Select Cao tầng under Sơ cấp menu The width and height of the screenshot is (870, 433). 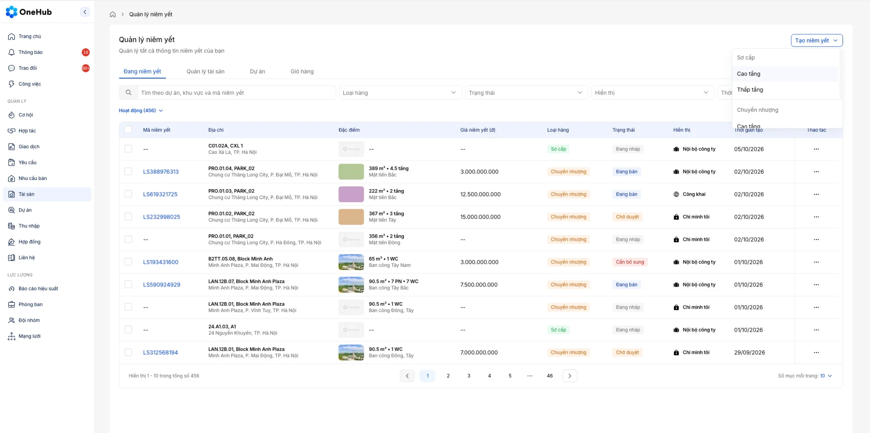pyautogui.click(x=785, y=74)
